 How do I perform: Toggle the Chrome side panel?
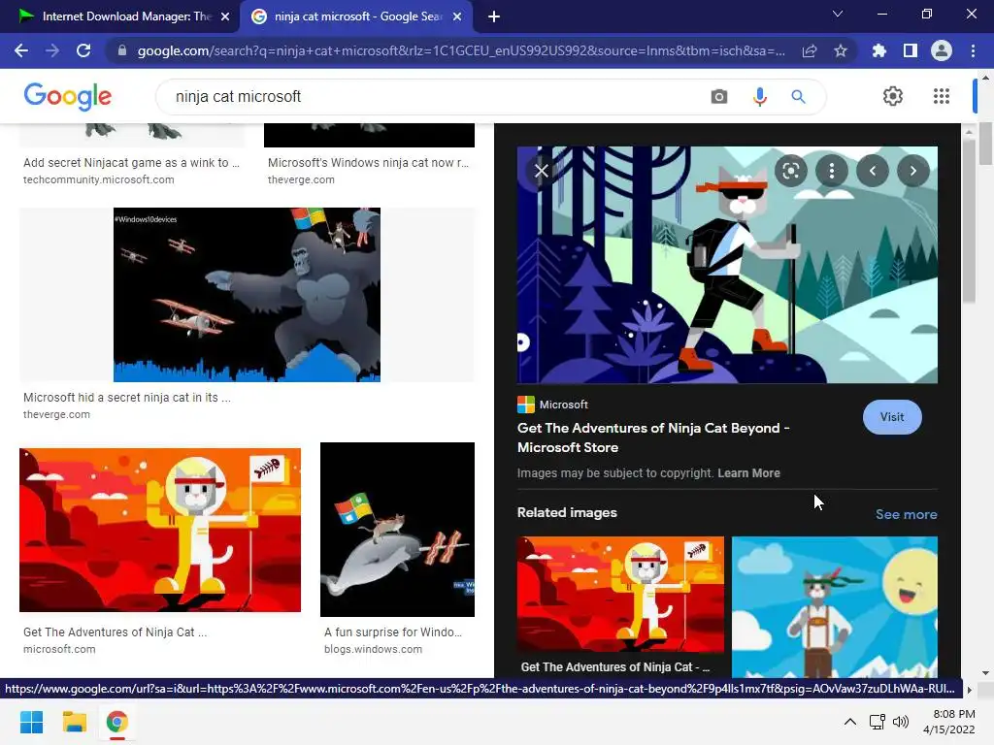point(911,50)
